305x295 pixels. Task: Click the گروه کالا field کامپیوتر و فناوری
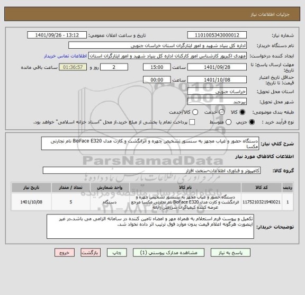coord(151,171)
